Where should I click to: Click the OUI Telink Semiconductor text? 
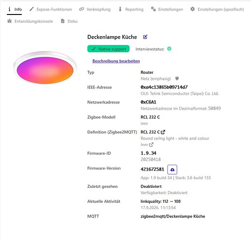[179, 94]
